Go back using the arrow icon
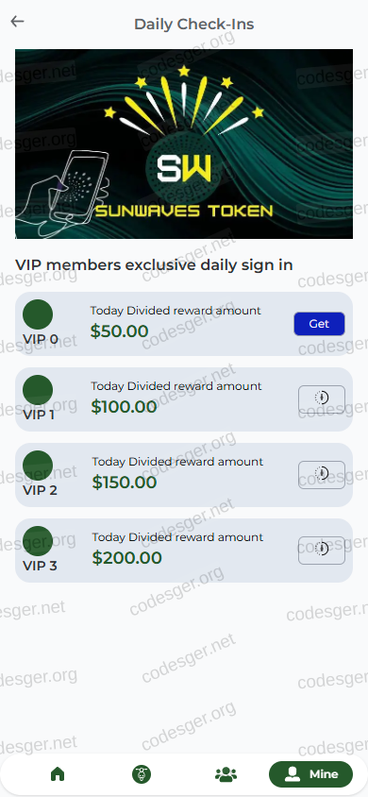This screenshot has height=797, width=368. pyautogui.click(x=17, y=22)
